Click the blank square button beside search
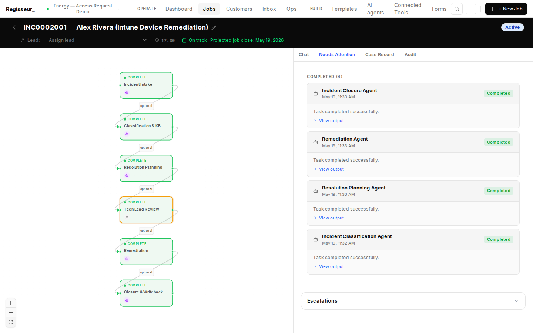 [x=471, y=9]
